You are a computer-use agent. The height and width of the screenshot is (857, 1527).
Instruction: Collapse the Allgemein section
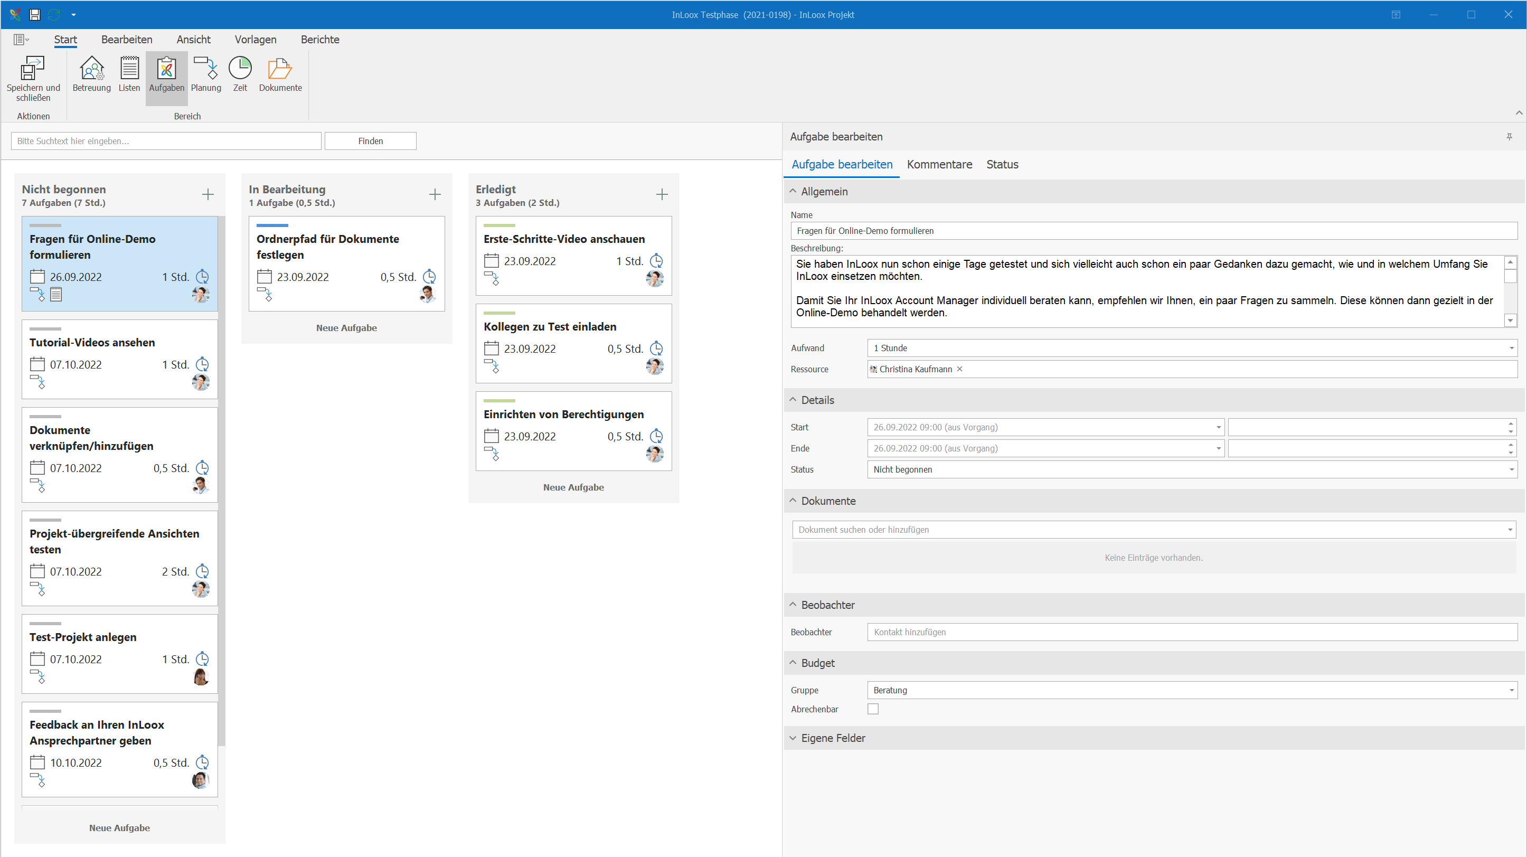point(793,192)
